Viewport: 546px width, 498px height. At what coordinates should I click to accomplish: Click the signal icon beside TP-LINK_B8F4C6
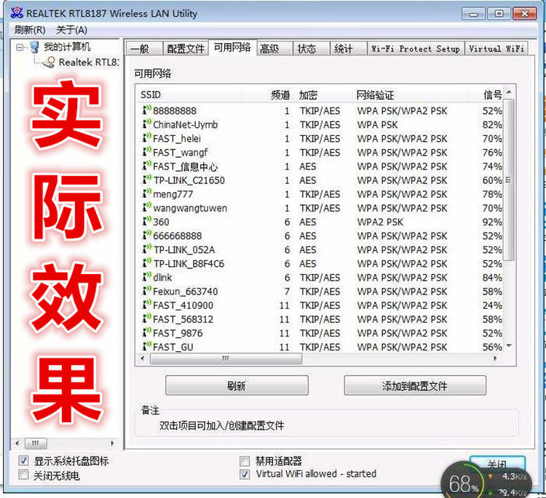(146, 263)
